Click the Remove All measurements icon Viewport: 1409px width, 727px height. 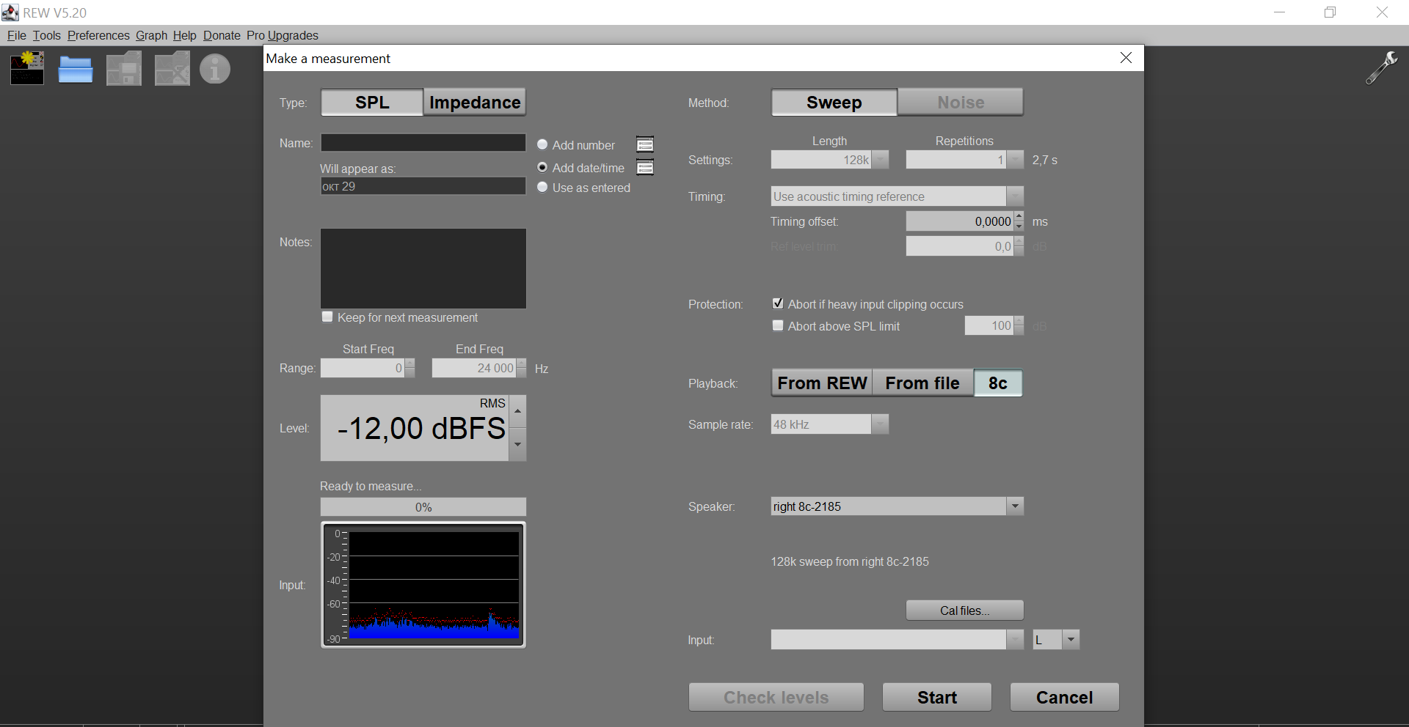coord(172,70)
